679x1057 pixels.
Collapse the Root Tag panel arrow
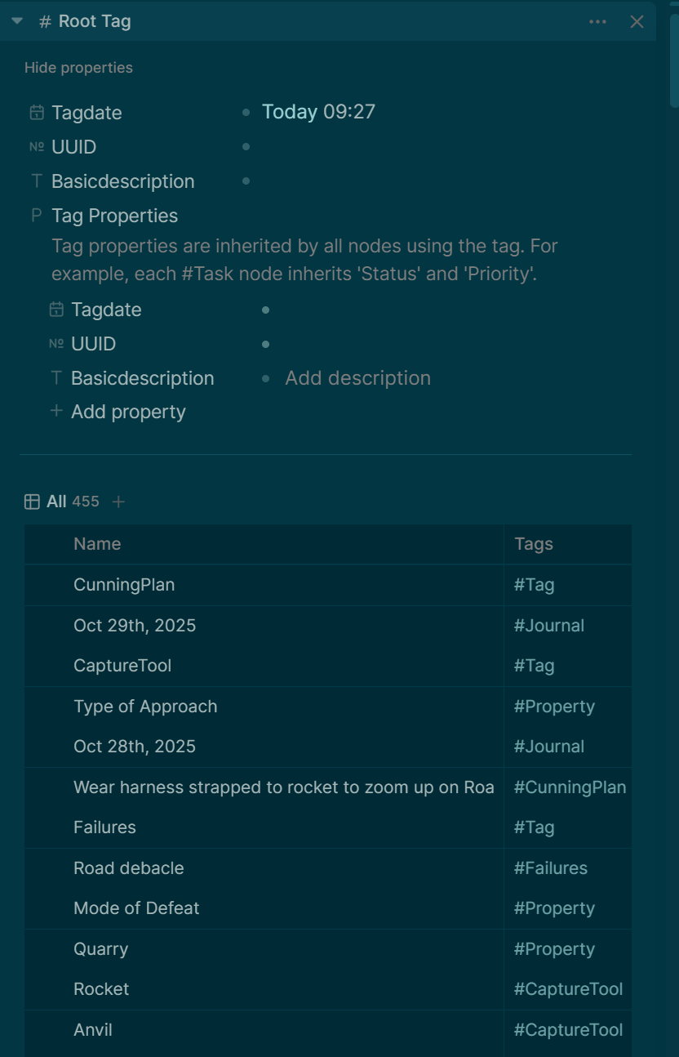(x=17, y=21)
